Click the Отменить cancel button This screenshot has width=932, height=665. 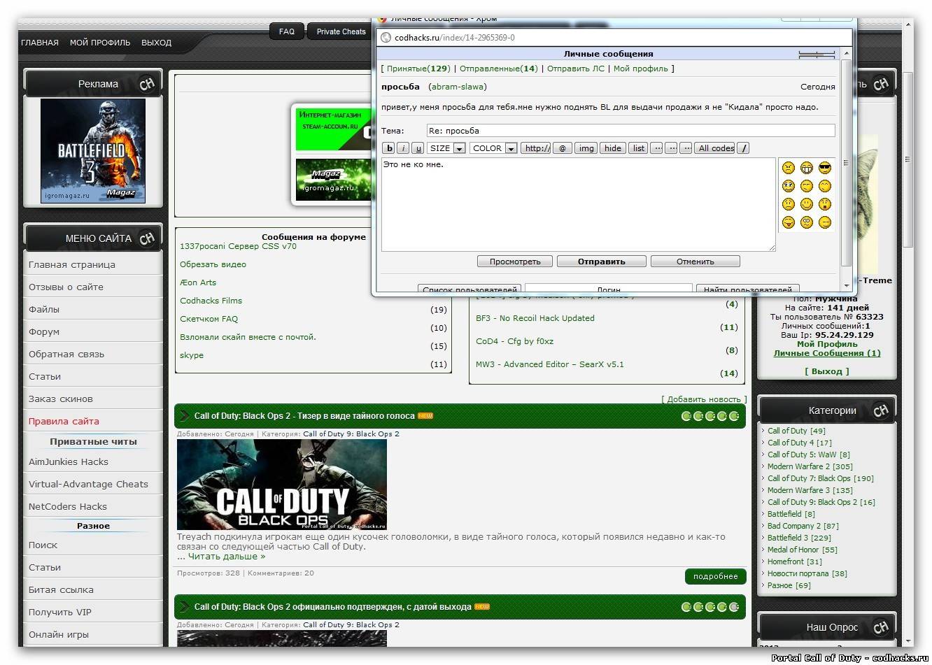click(695, 262)
